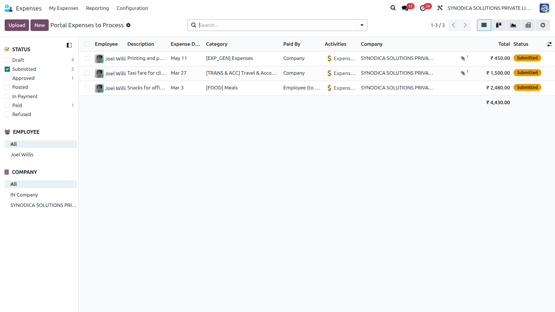Open the activities clock icon with 24 badge

423,8
